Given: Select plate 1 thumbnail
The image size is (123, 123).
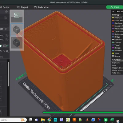Looking at the screenshot, I should click(x=17, y=30).
